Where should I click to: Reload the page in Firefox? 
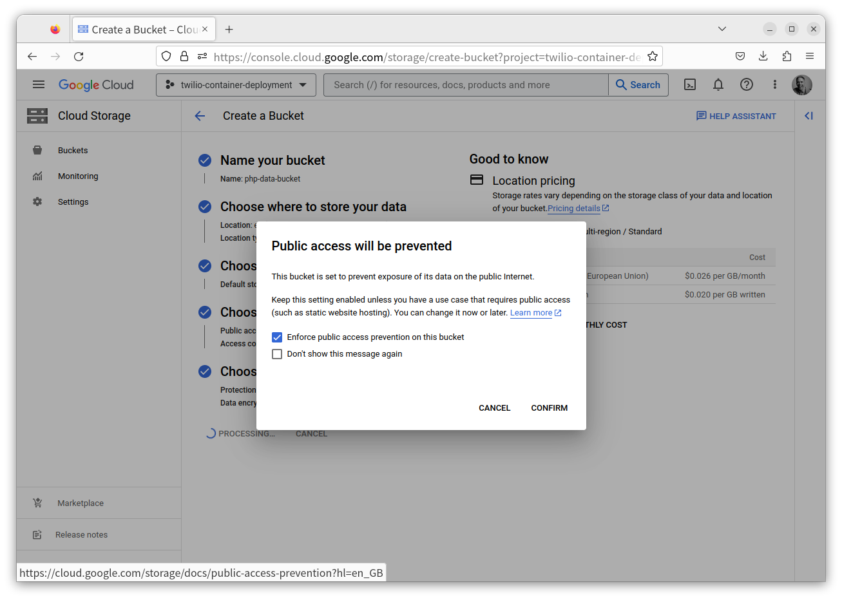click(79, 57)
